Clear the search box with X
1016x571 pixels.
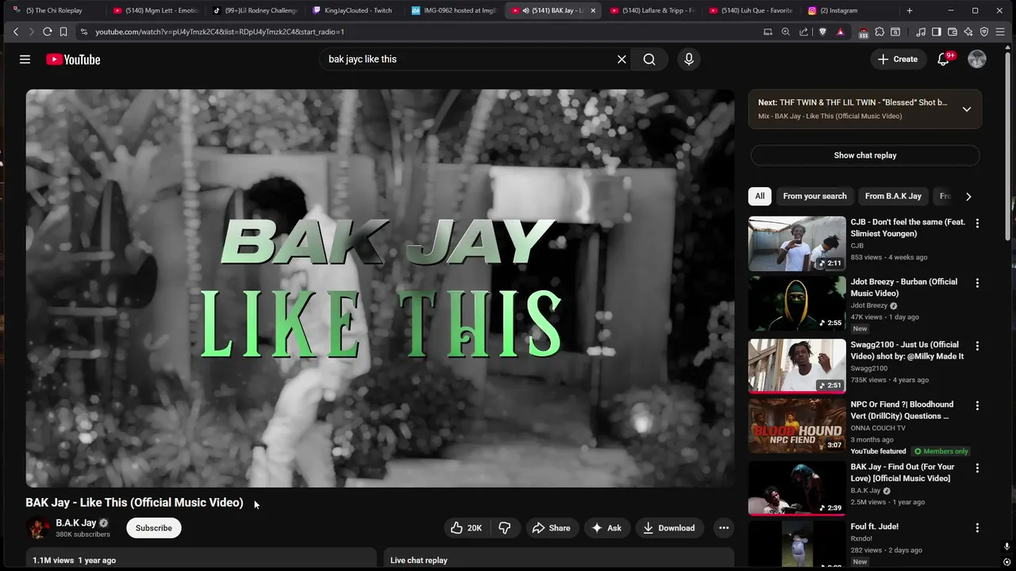[622, 59]
